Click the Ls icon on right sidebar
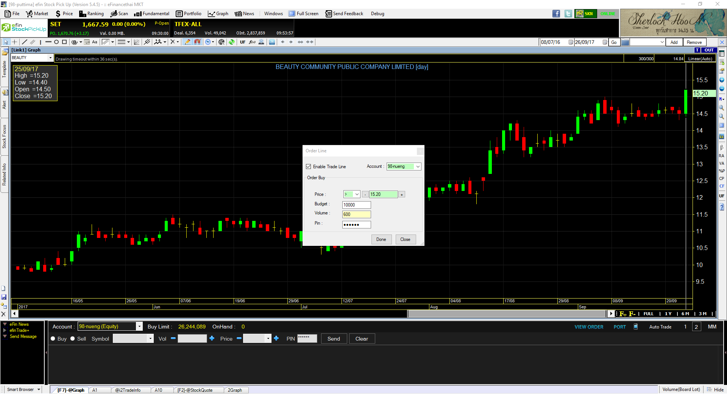Viewport: 727px width, 394px height. (722, 136)
